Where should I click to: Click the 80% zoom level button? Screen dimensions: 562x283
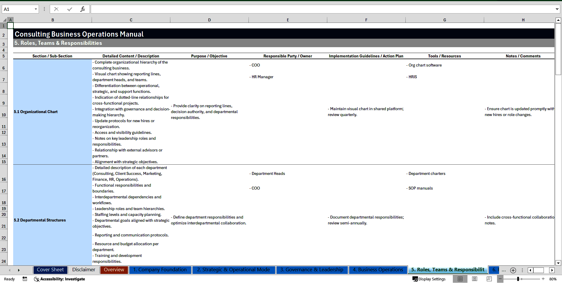(x=553, y=279)
